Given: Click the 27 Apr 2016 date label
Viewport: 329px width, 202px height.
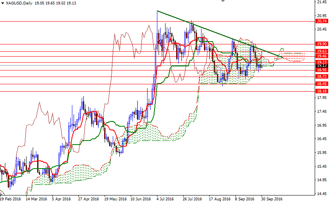Looking at the screenshot, I should pyautogui.click(x=88, y=199).
